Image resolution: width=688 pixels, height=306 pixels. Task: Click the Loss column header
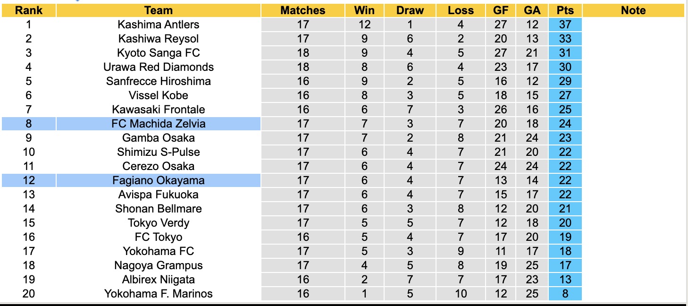(461, 10)
